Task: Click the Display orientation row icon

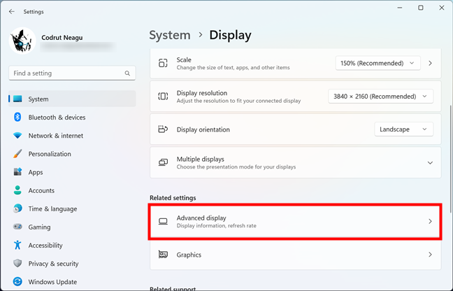Action: click(x=163, y=129)
